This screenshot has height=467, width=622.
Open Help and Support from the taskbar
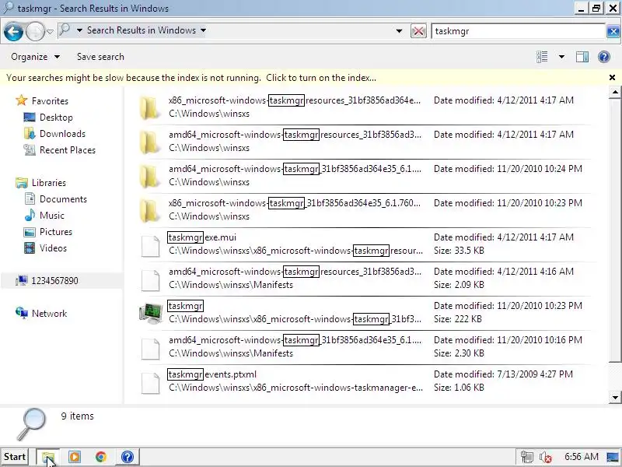pyautogui.click(x=128, y=457)
